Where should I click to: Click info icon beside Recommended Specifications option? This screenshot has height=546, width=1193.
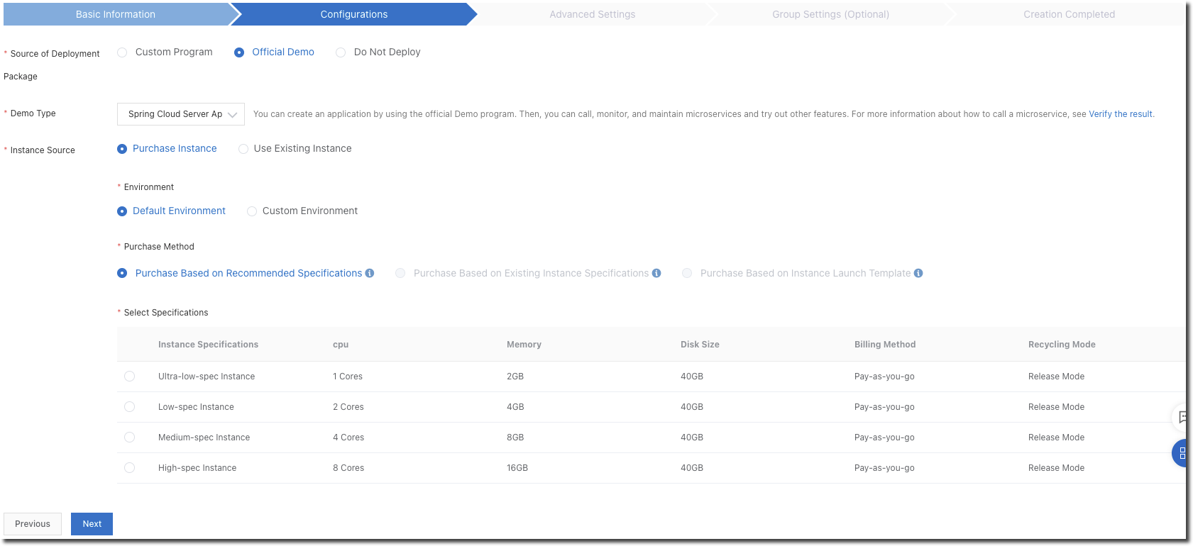tap(370, 273)
